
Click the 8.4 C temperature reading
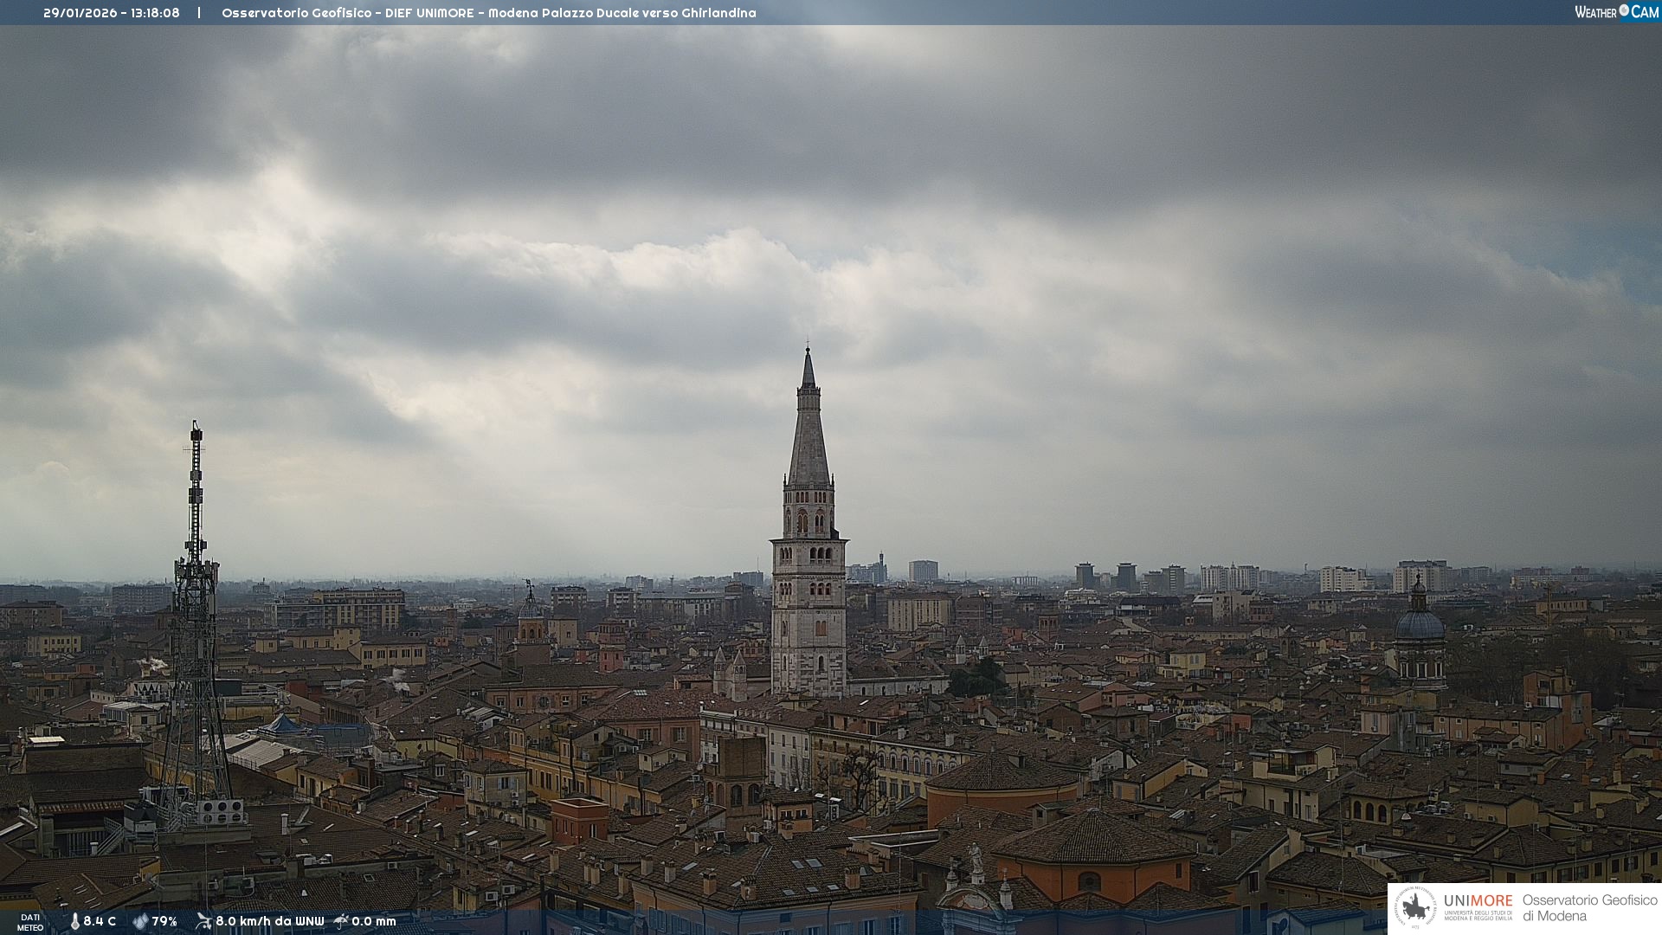coord(100,922)
